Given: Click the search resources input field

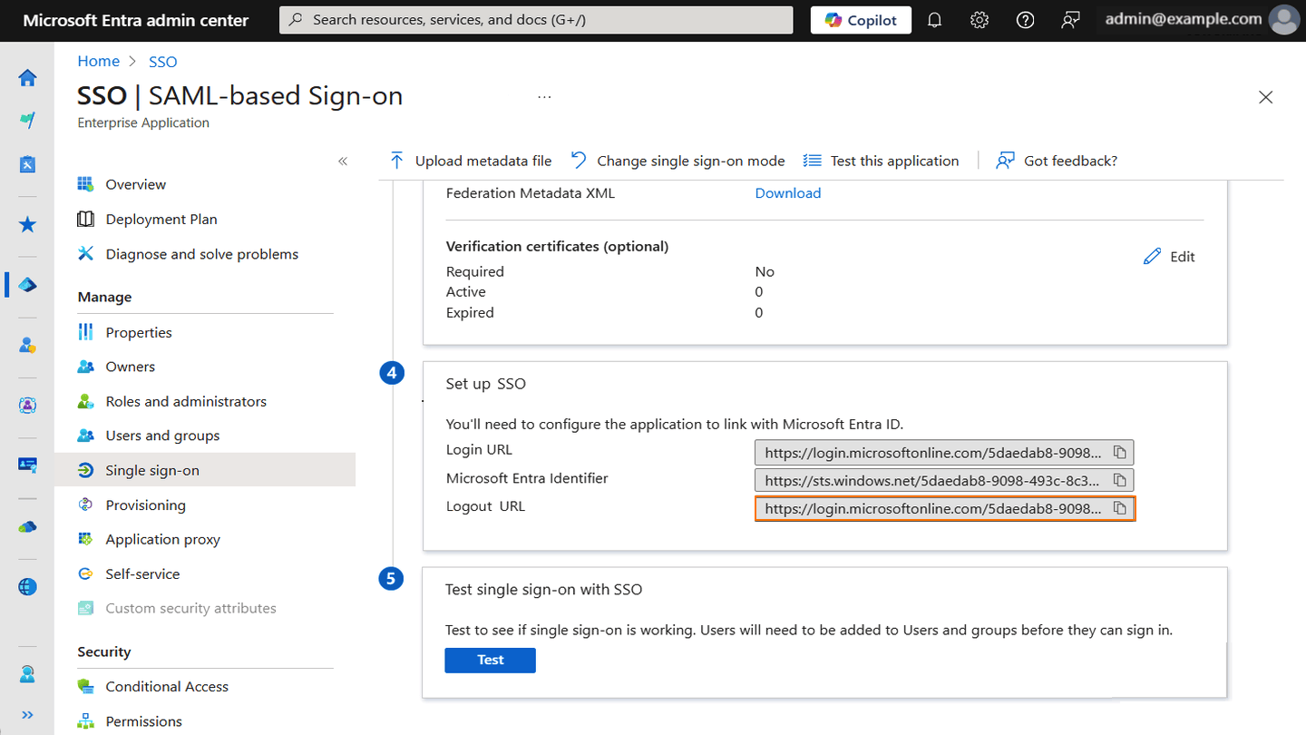Looking at the screenshot, I should point(535,19).
